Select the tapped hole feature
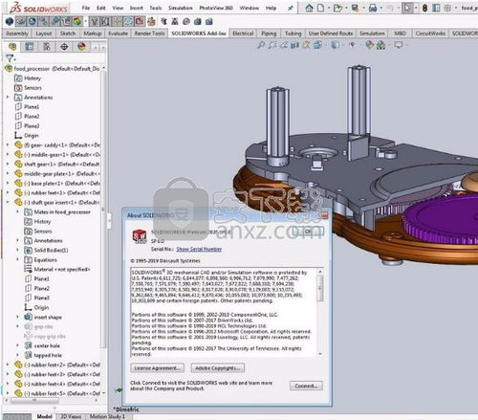This screenshot has height=420, width=478. coord(43,355)
